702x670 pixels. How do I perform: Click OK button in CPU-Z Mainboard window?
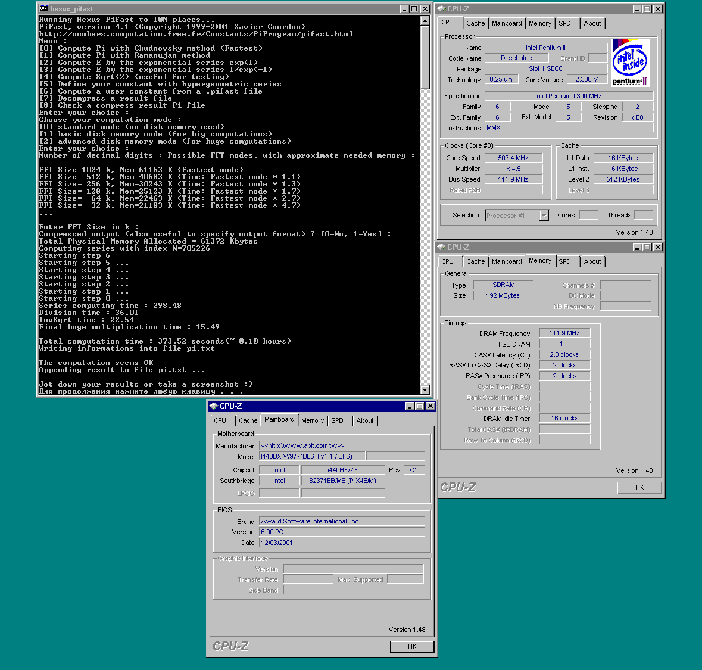pyautogui.click(x=412, y=647)
